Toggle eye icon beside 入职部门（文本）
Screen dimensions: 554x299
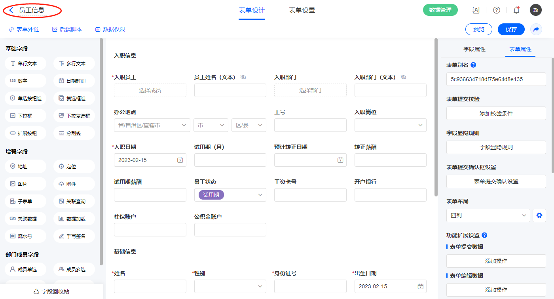click(x=403, y=77)
